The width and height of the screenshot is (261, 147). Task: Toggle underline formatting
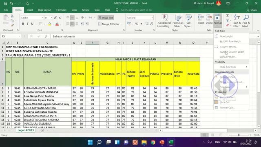(32, 24)
